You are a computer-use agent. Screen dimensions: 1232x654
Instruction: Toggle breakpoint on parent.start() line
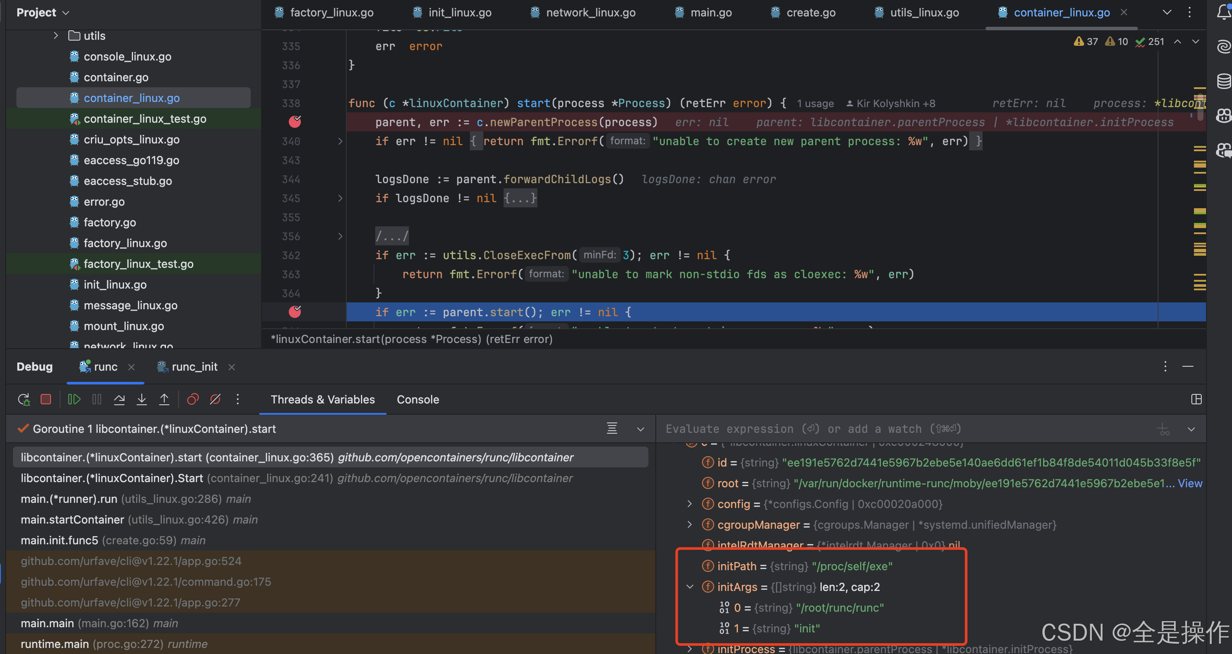(295, 312)
